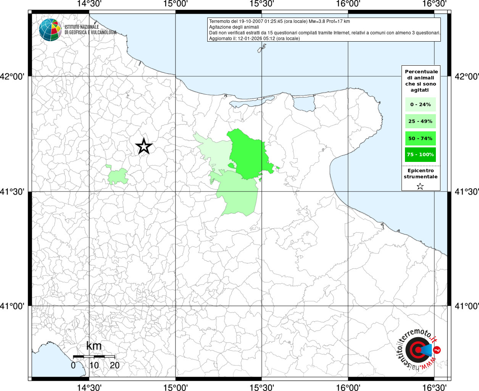Click the left axis label 41°30'
The image size is (479, 391).
[12, 192]
